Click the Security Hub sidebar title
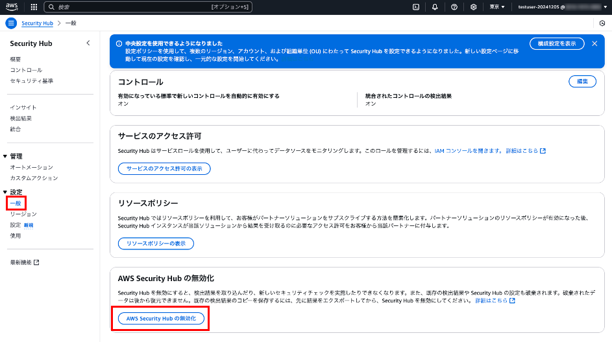The height and width of the screenshot is (342, 612). pos(31,43)
